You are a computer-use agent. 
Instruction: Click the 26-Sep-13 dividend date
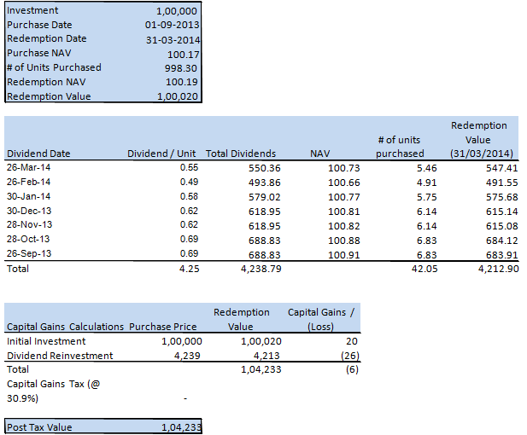tap(29, 253)
